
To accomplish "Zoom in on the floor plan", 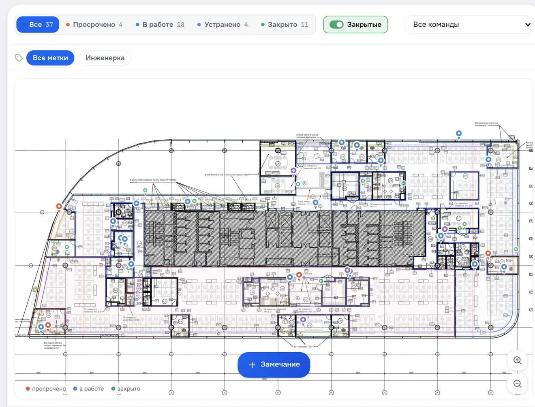I will 517,360.
